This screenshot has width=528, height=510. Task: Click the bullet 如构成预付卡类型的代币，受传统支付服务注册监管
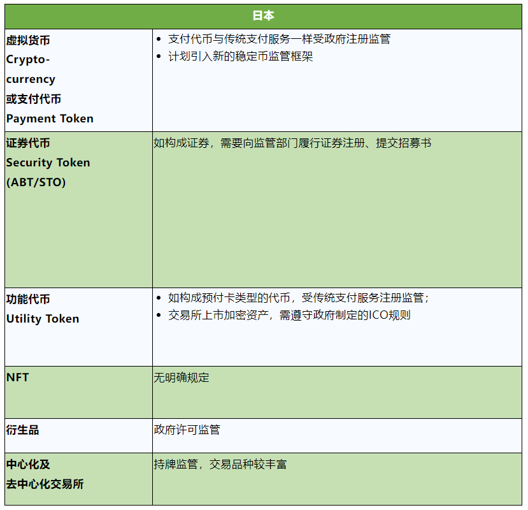click(298, 298)
